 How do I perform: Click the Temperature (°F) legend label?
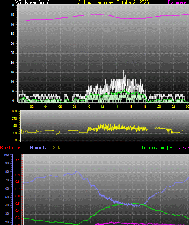(157, 148)
